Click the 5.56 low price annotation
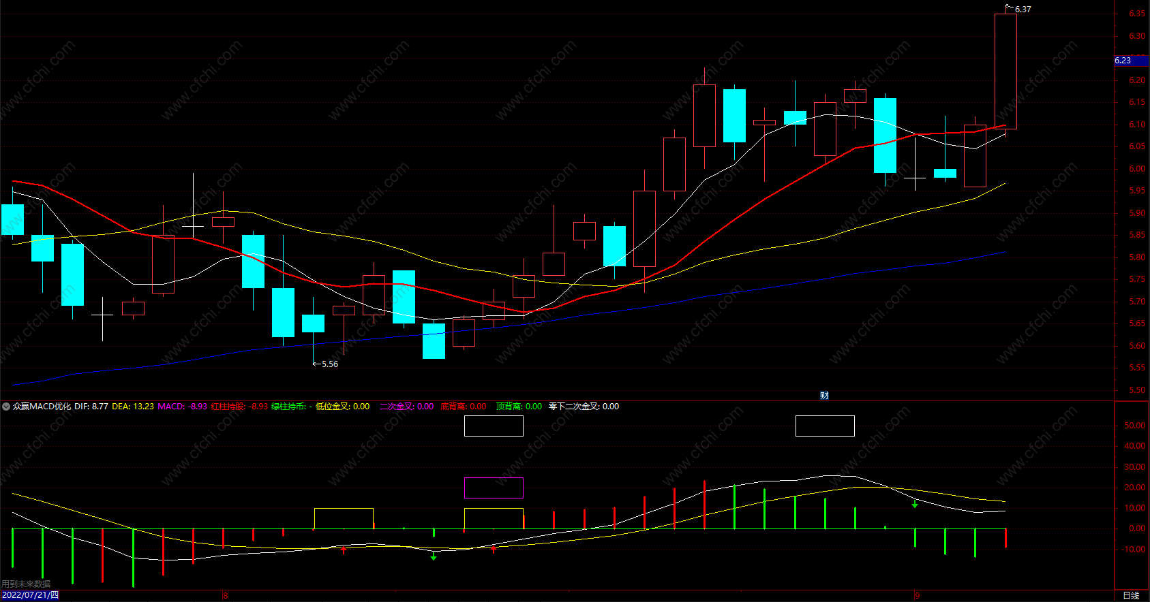This screenshot has width=1150, height=602. 330,364
